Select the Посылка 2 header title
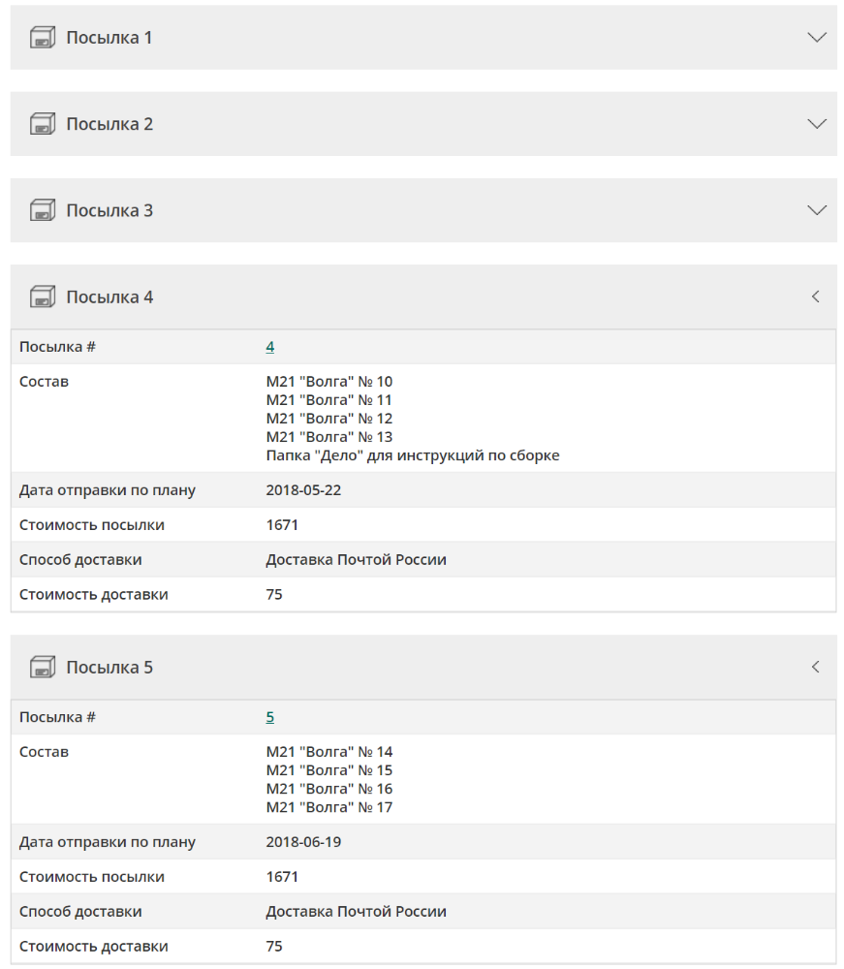The width and height of the screenshot is (844, 969). tap(109, 124)
